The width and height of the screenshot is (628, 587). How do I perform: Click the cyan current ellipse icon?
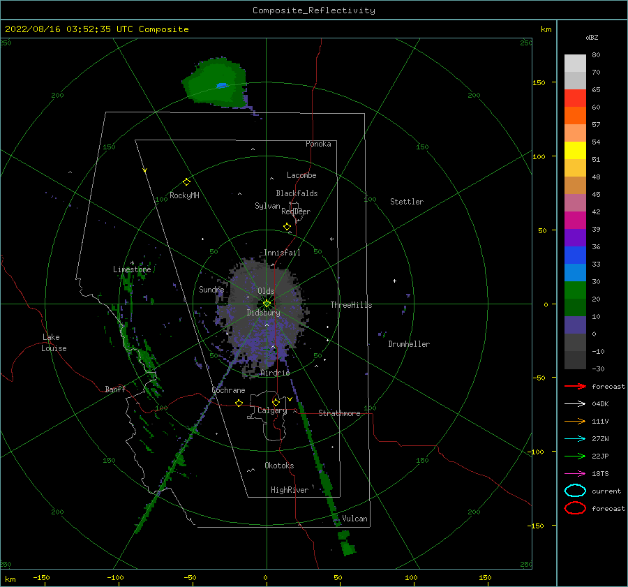[x=575, y=491]
